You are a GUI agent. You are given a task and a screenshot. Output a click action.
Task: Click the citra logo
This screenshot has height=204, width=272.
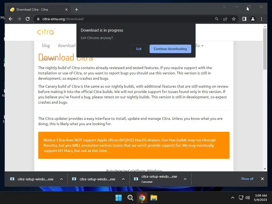[45, 32]
